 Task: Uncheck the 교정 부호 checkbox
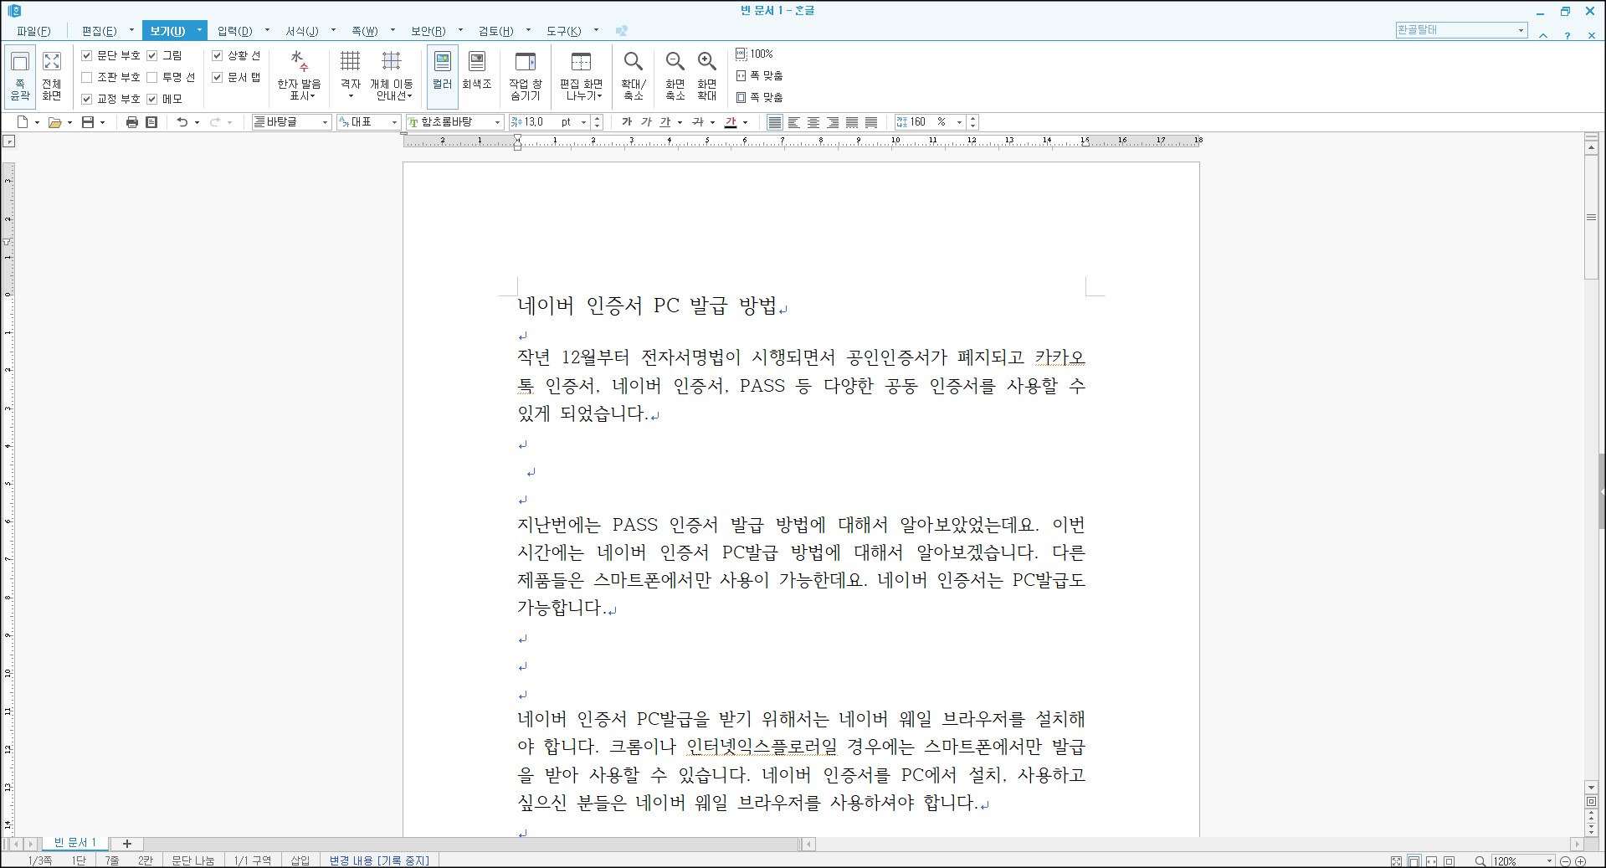[87, 99]
